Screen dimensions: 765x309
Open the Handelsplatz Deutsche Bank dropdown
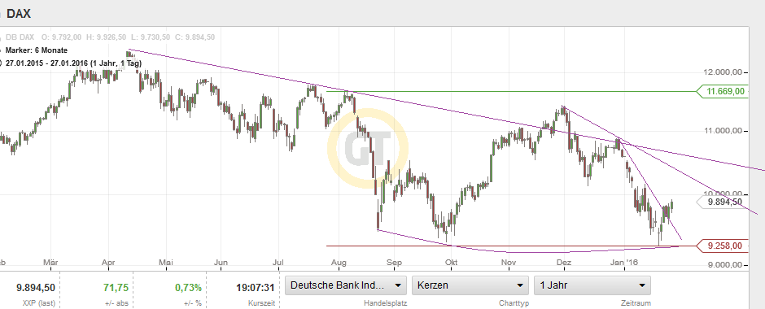346,285
